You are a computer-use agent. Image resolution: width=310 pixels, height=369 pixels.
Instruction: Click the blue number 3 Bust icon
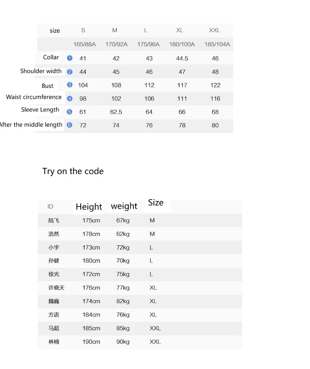tap(69, 85)
